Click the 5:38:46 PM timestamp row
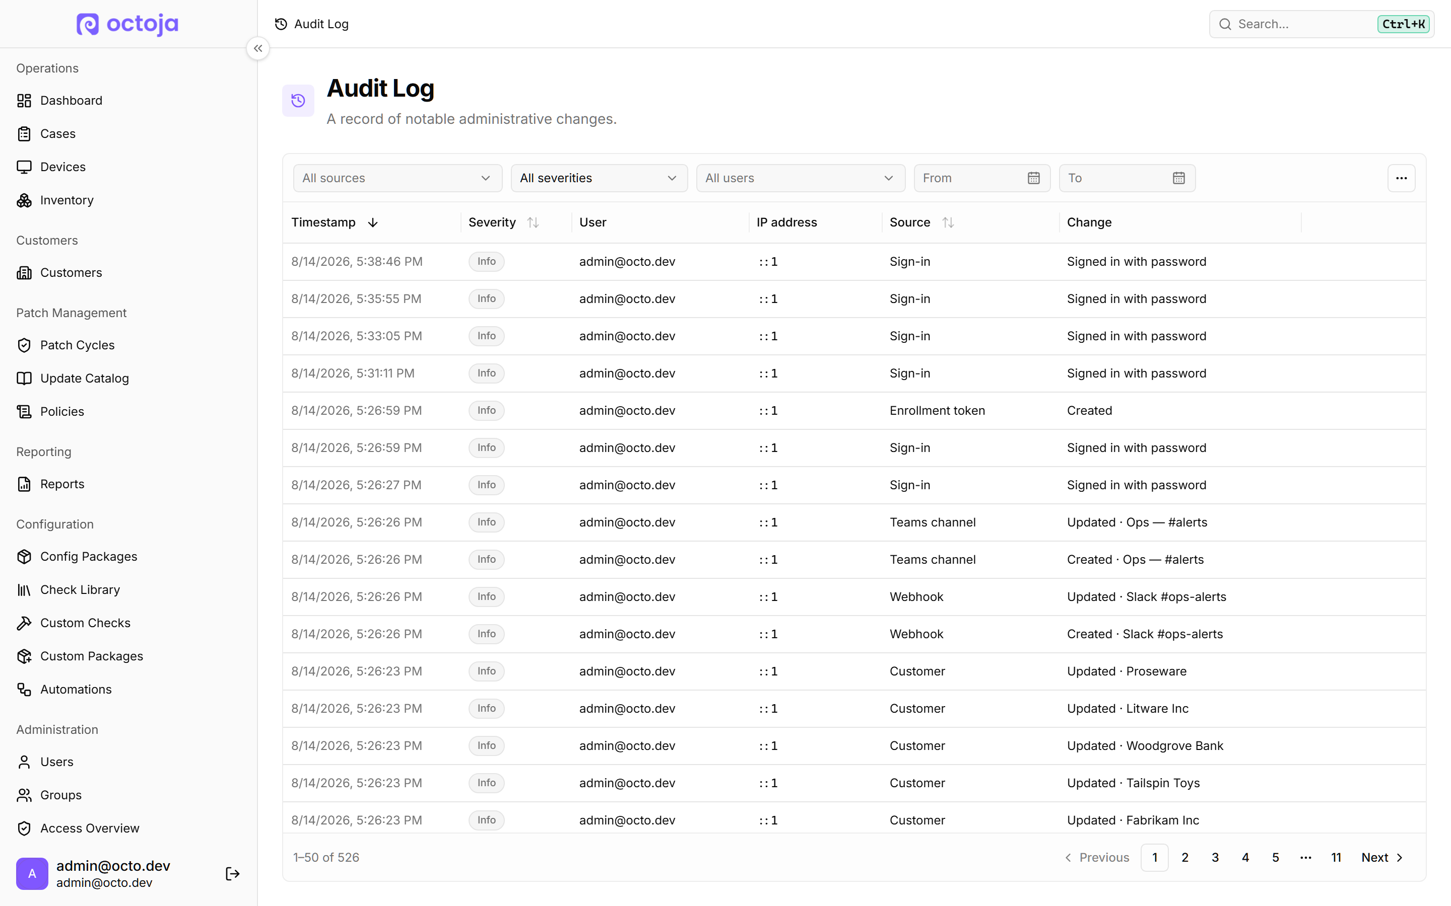 pos(854,262)
